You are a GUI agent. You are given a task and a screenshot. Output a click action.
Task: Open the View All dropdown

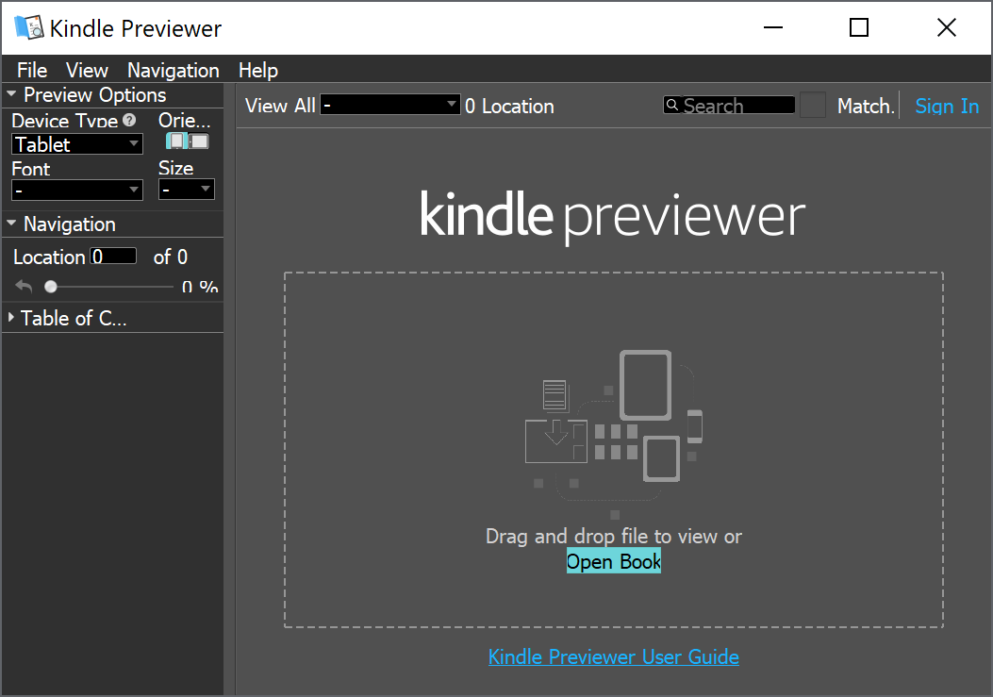tap(390, 104)
